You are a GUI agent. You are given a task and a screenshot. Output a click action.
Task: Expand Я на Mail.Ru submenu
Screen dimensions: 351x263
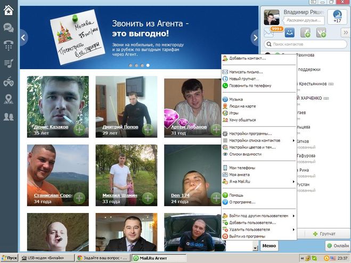click(259, 182)
